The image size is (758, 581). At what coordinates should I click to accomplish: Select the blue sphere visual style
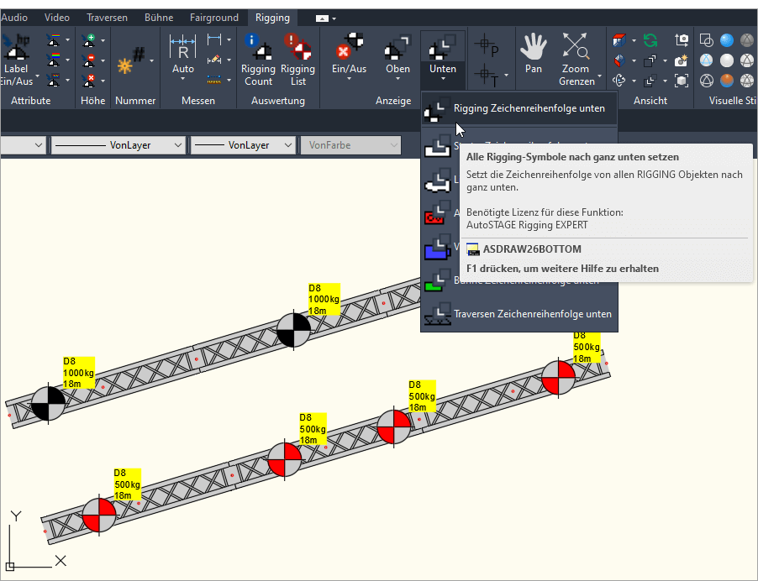click(727, 40)
